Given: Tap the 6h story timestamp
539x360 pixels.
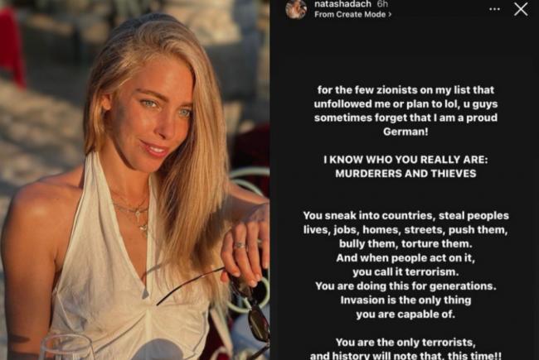Looking at the screenshot, I should coord(382,4).
